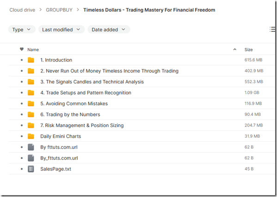Viewport: 277px width, 197px height.
Task: Click the 204.7 MB size value
Action: coord(254,125)
